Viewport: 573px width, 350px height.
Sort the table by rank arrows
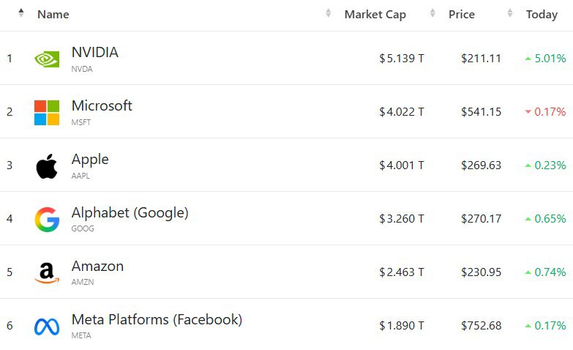[21, 13]
